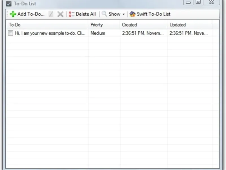
Task: Click the Delete All button label
Action: [x=86, y=14]
